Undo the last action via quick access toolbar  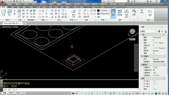(24, 1)
